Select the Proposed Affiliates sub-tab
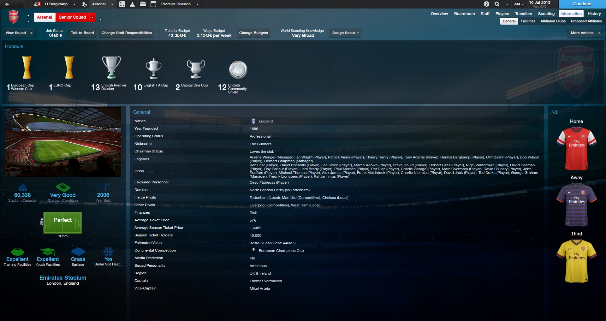The image size is (606, 321). pos(586,21)
